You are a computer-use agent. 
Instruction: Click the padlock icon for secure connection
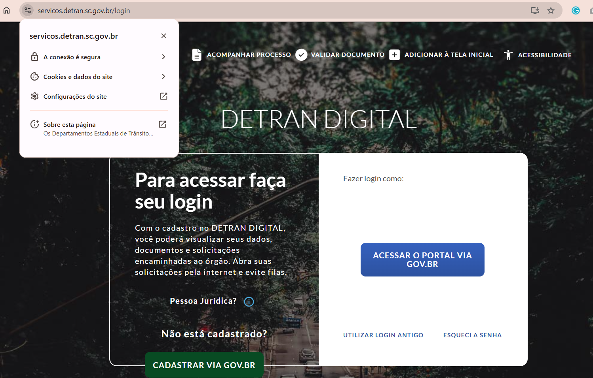coord(35,57)
